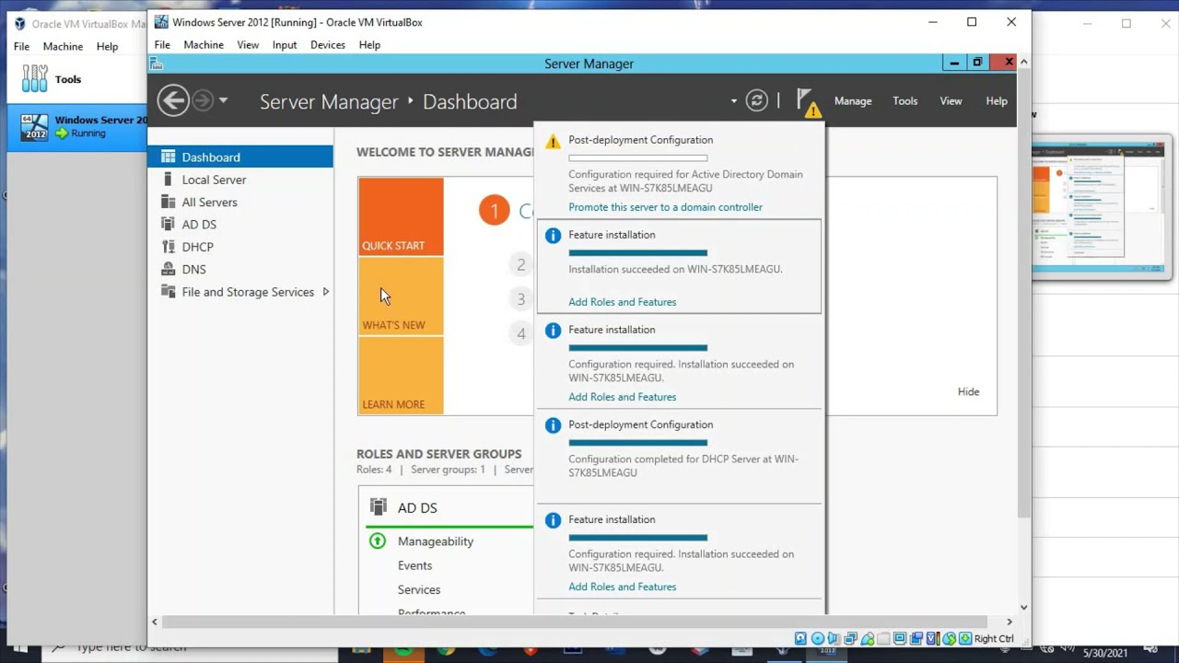Open VirtualBox VM Machine menu
1179x663 pixels.
pos(204,44)
